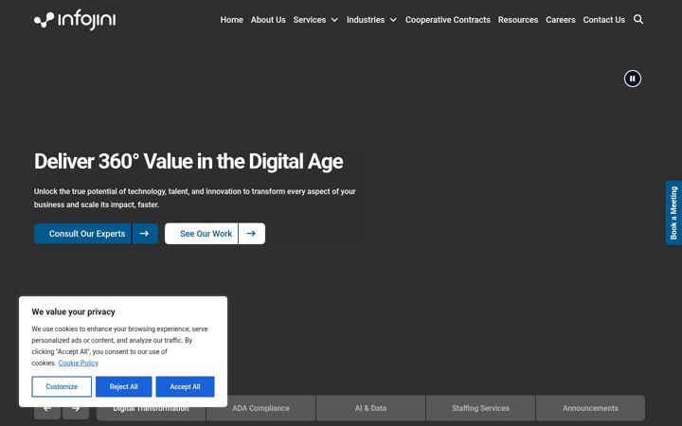Click the We value your privacy heading
682x426 pixels.
(74, 311)
